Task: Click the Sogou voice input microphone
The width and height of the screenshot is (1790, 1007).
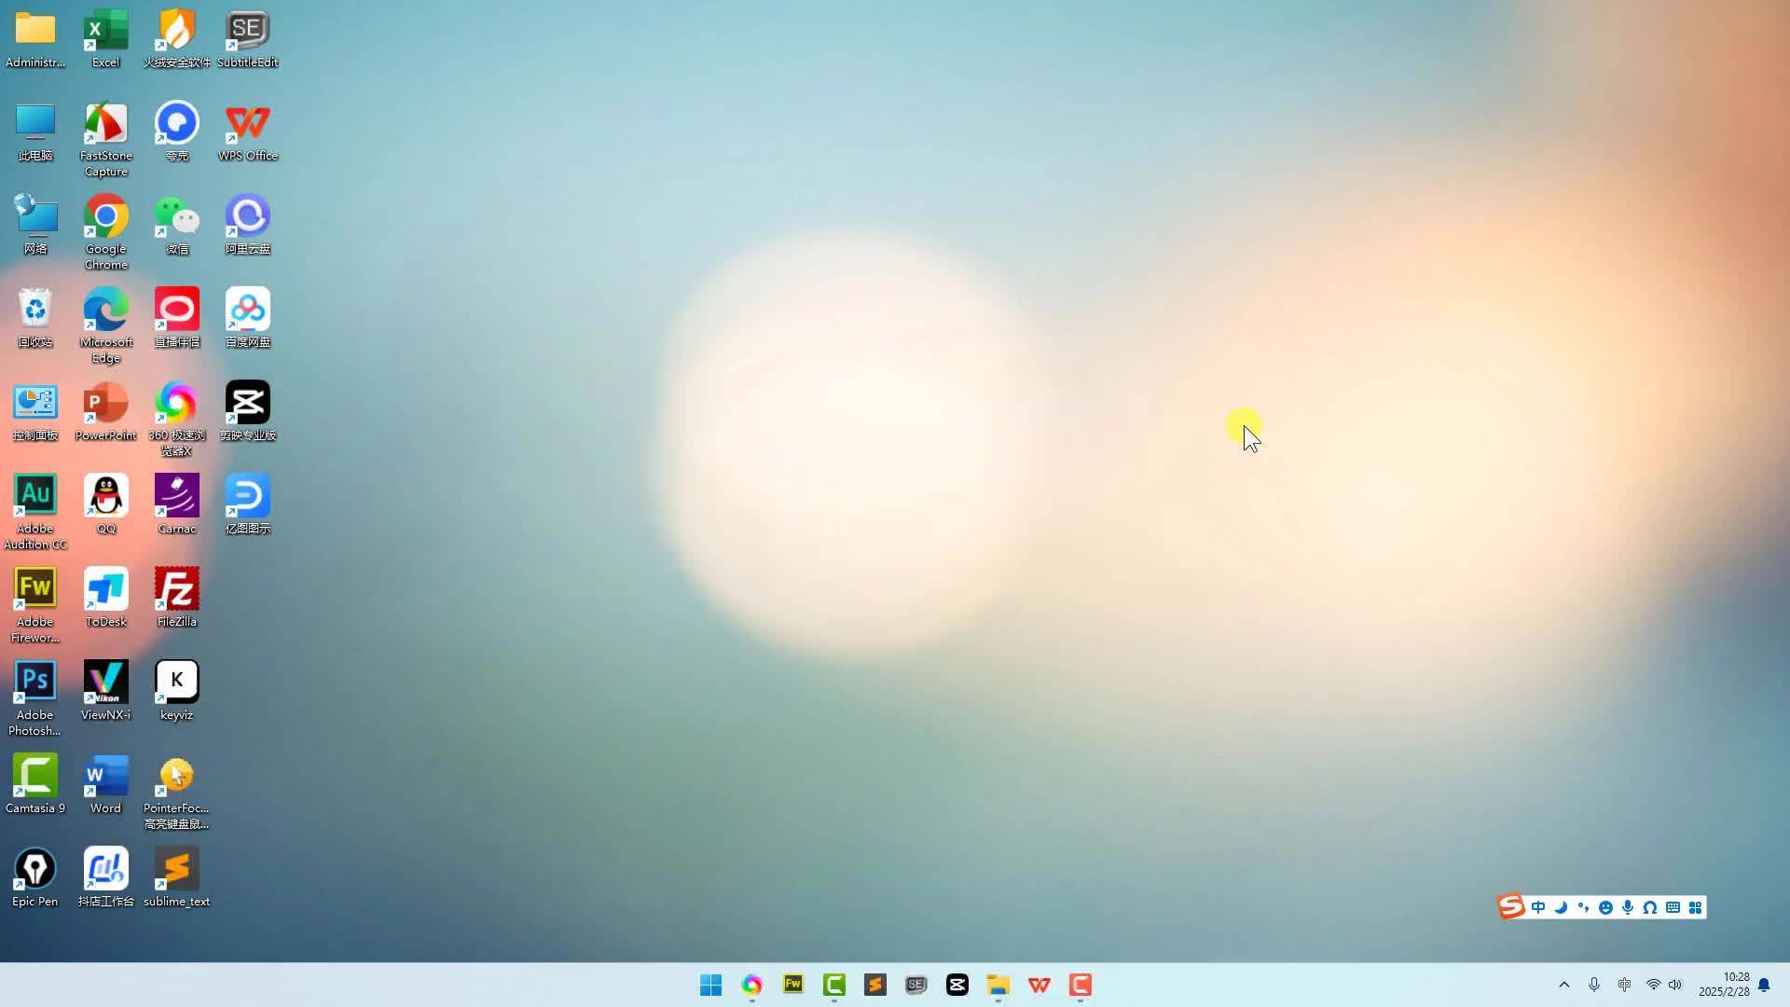Action: pos(1627,907)
